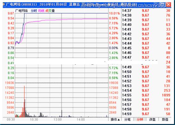Click the 10.01% percentage axis label
This screenshot has height=125, width=175.
[114, 13]
